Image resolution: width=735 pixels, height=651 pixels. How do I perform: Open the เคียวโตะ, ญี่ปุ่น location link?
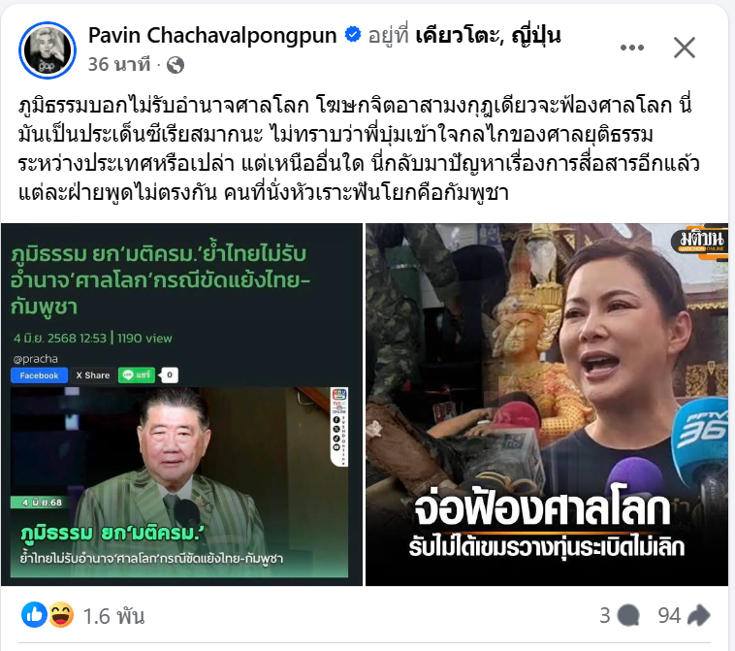[488, 36]
